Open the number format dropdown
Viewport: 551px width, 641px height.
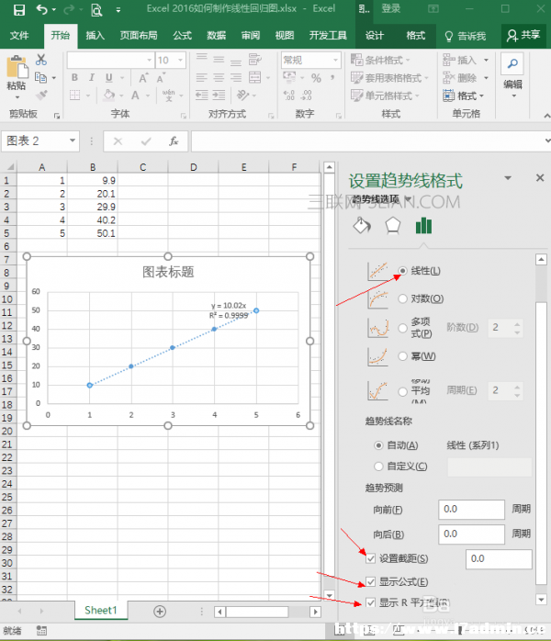click(335, 60)
